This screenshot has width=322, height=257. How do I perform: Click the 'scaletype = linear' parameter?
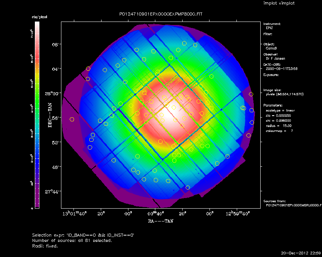(x=280, y=110)
